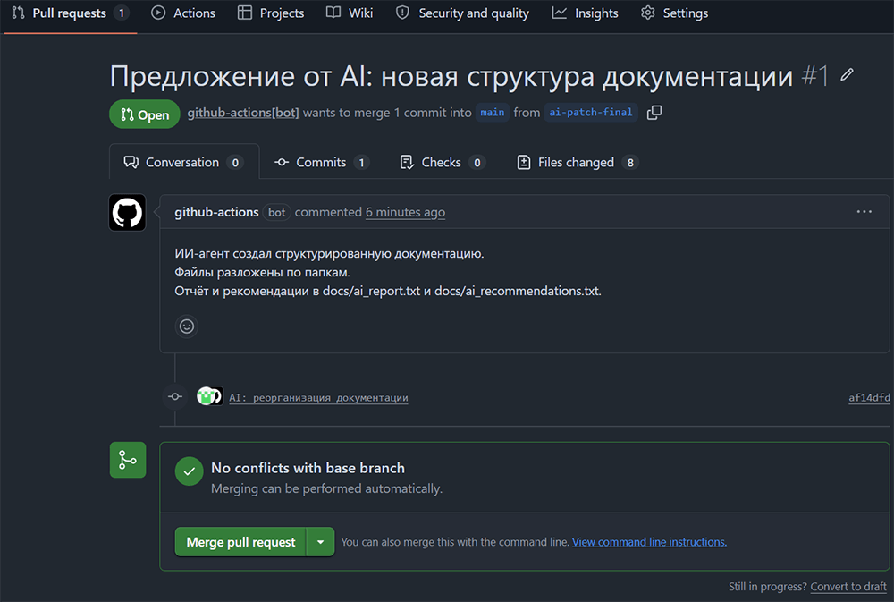Click the Checks checklist icon
The width and height of the screenshot is (894, 602).
pos(407,163)
